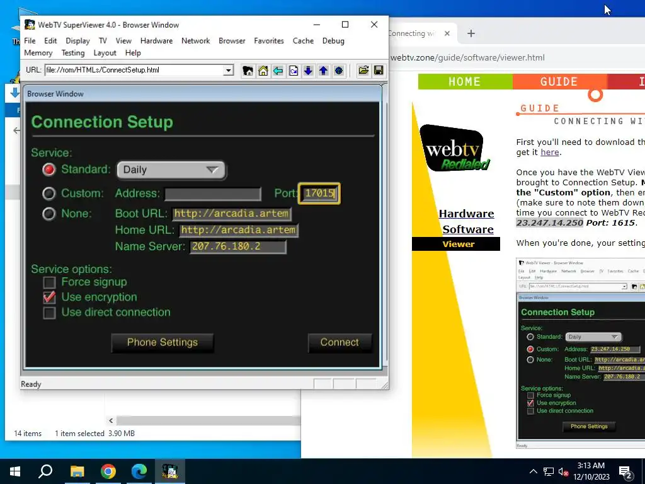Open the Debug menu
645x484 pixels.
click(x=333, y=41)
